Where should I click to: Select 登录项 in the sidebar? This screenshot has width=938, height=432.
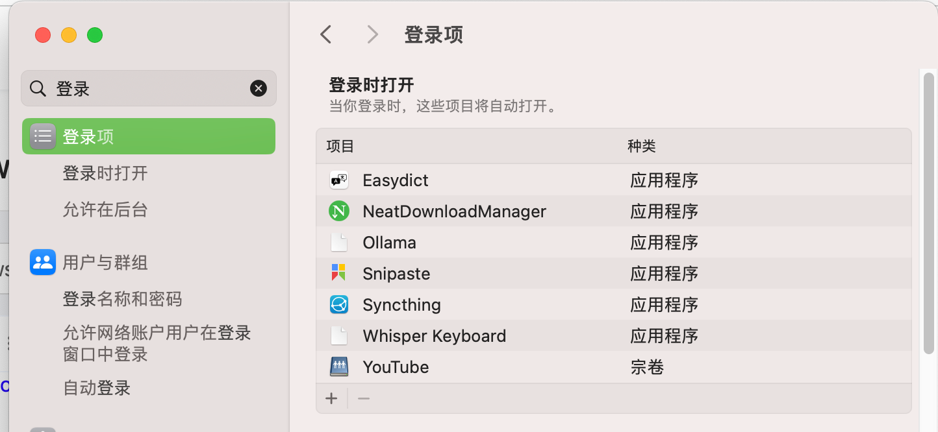tap(149, 136)
